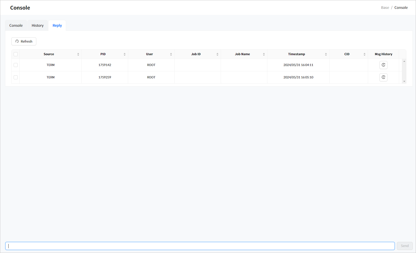Go to Base in the breadcrumb
The image size is (416, 253).
click(x=385, y=8)
